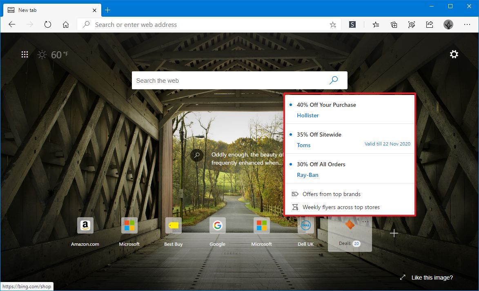This screenshot has width=479, height=291.
Task: Open your profile avatar in the toolbar
Action: point(448,24)
